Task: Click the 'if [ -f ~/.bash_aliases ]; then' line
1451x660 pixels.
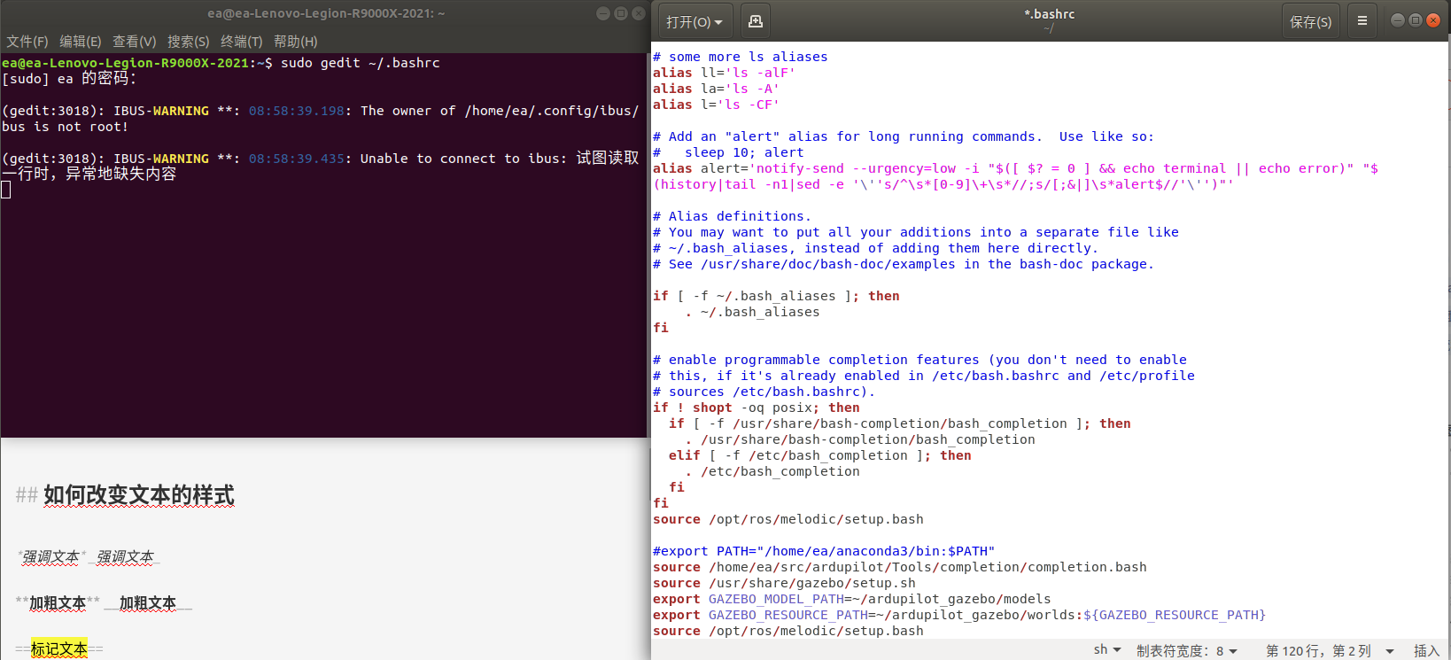Action: [x=776, y=296]
